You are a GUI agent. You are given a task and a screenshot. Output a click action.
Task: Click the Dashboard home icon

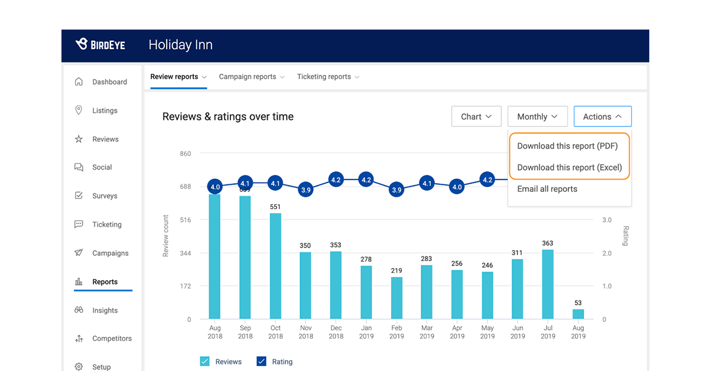(x=79, y=82)
